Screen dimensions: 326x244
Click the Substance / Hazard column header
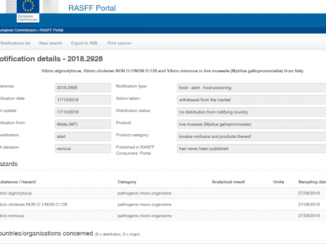pos(18,182)
